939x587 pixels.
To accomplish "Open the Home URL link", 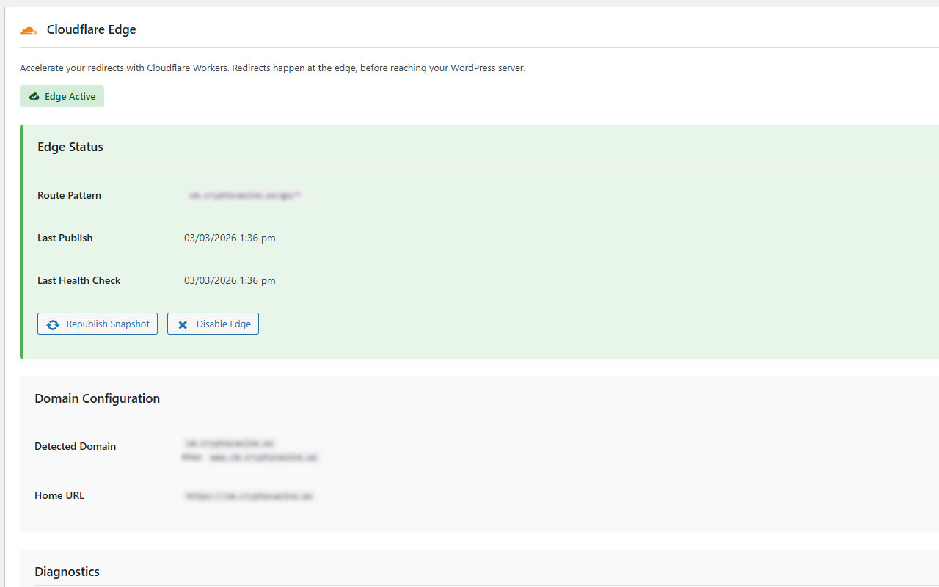I will pyautogui.click(x=249, y=495).
